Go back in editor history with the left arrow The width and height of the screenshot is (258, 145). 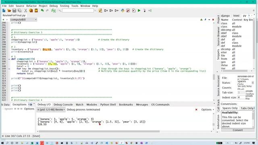[3, 20]
